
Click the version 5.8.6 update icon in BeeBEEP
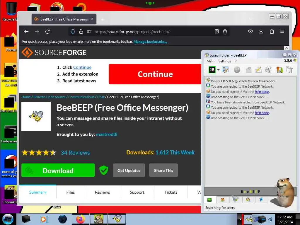pyautogui.click(x=295, y=60)
